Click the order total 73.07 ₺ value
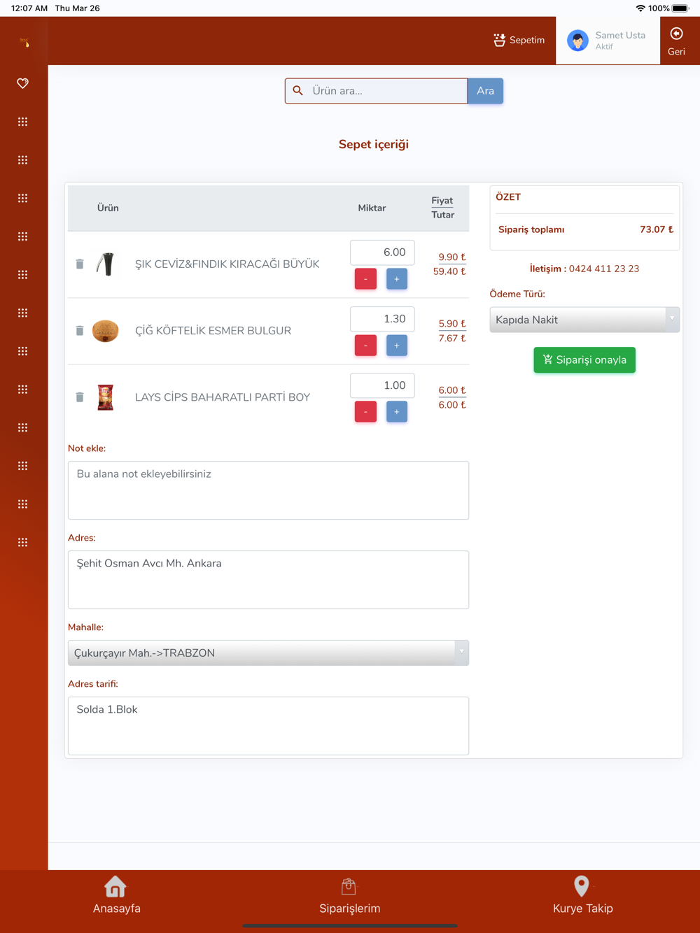Viewport: 700px width, 933px height. (x=657, y=229)
